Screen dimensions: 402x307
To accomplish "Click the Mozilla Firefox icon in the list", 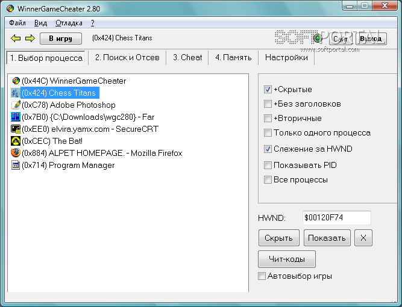I will (16, 153).
